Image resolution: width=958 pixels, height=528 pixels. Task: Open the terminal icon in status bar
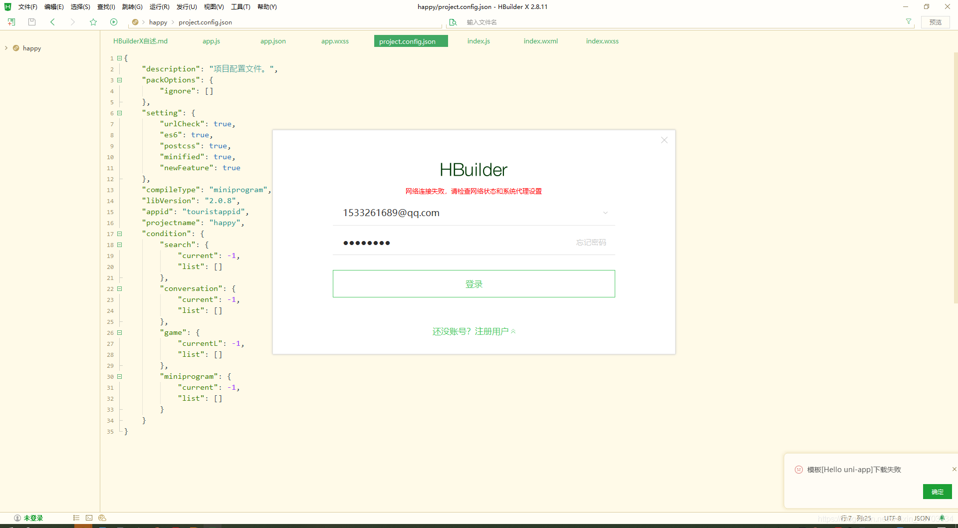click(x=89, y=518)
